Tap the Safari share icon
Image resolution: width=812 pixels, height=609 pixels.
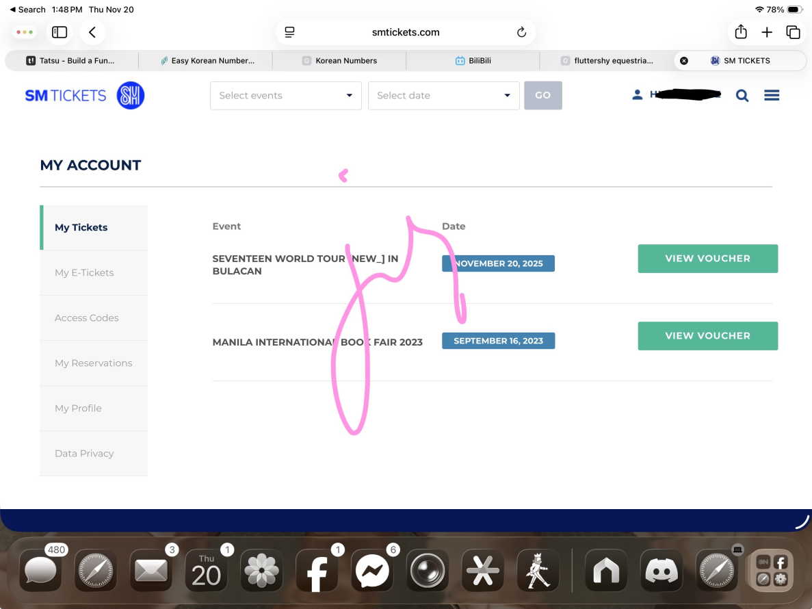[x=741, y=32]
